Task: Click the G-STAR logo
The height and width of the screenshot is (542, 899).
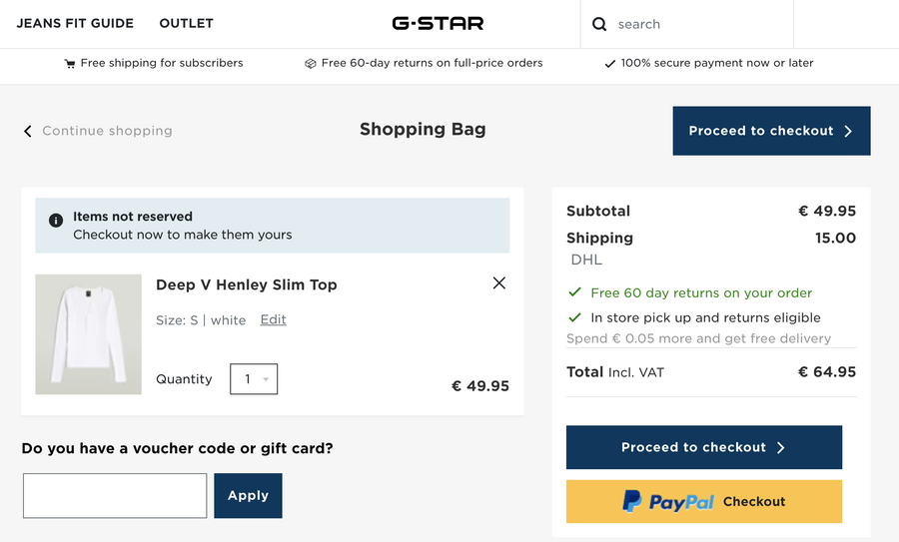Action: [438, 23]
